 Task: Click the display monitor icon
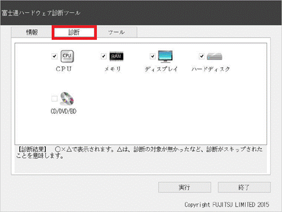point(165,56)
